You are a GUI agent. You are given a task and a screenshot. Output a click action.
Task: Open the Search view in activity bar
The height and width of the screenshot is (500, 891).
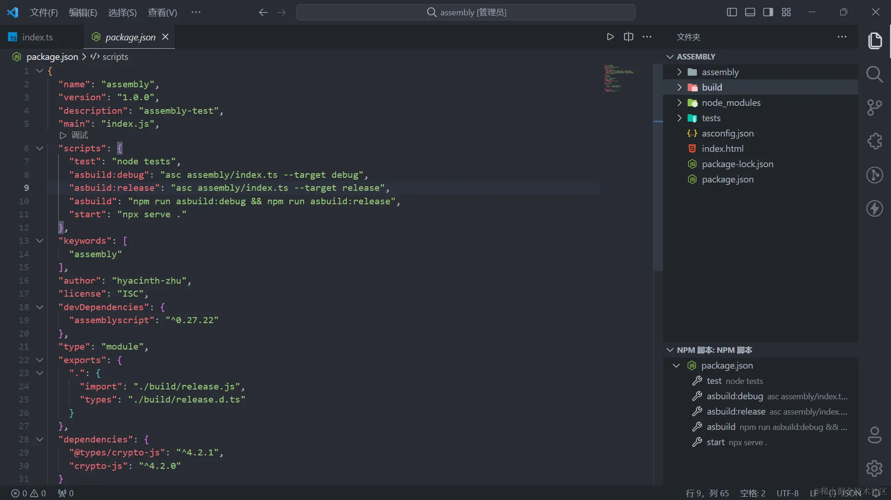point(875,74)
